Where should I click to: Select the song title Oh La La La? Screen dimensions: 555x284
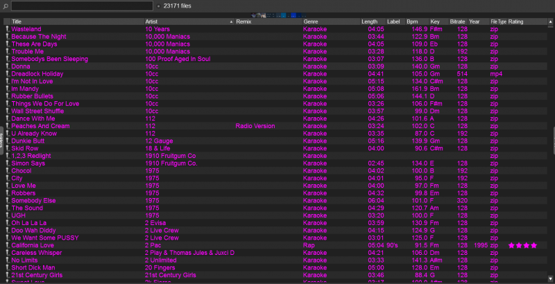tap(28, 223)
